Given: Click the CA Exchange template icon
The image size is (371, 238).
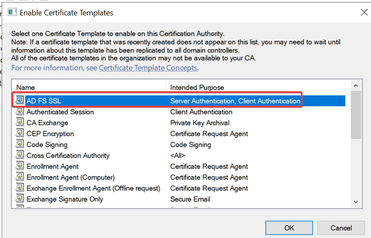Looking at the screenshot, I should click(20, 122).
